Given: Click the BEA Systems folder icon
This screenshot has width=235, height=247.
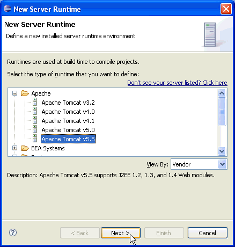Looking at the screenshot, I should [x=25, y=148].
